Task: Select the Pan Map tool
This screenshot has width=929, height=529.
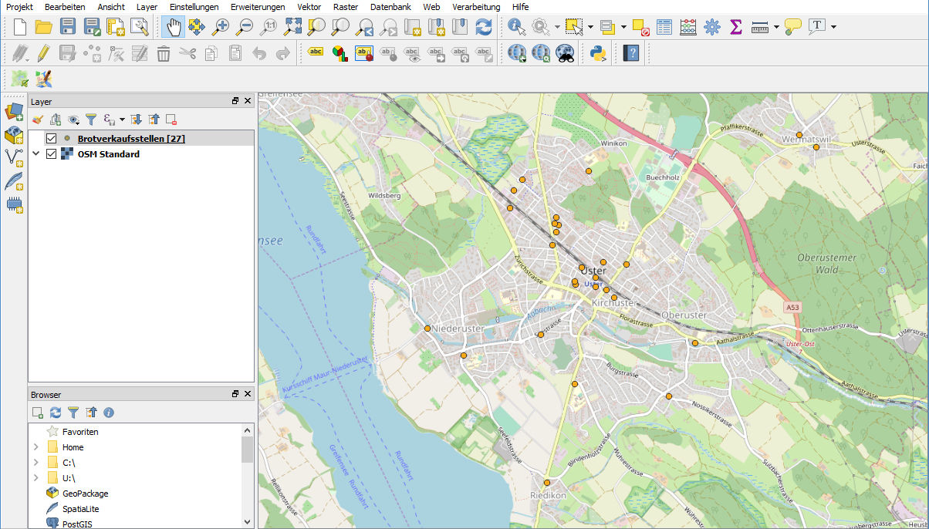Action: click(174, 26)
